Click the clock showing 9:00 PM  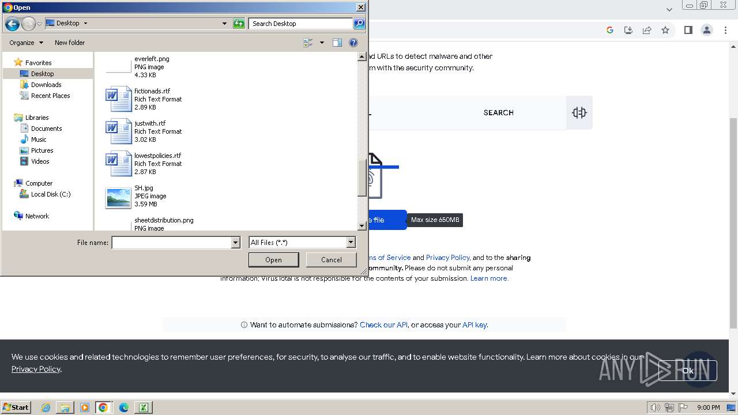pyautogui.click(x=708, y=408)
